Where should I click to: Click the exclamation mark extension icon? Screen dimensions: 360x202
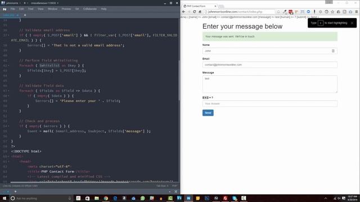point(314,12)
